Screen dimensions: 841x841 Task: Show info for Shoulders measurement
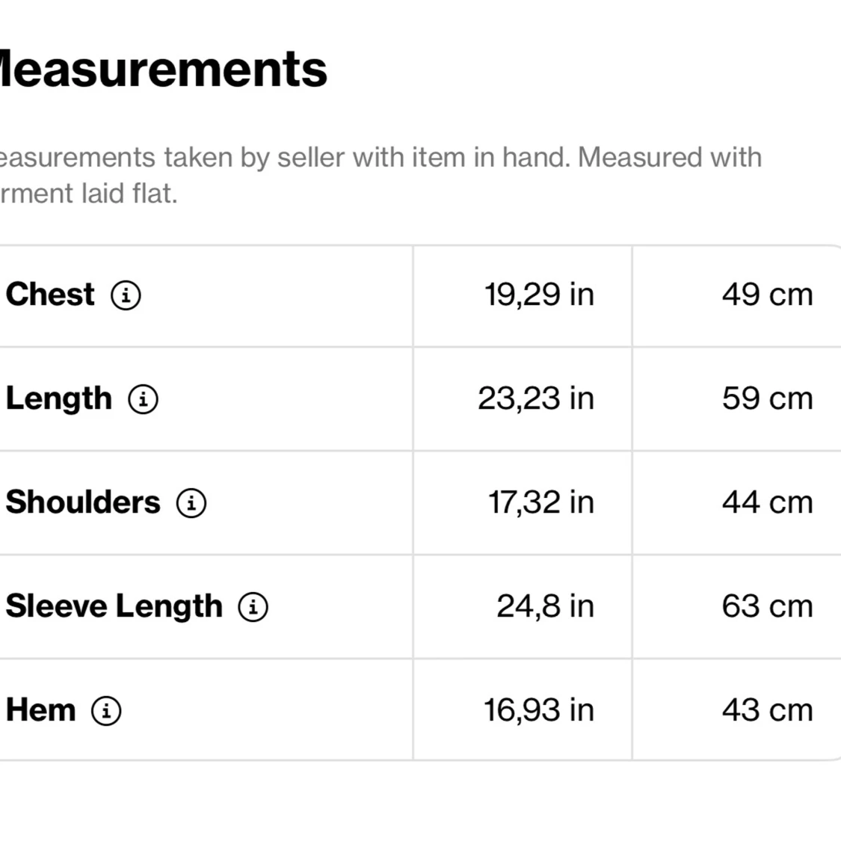click(191, 503)
